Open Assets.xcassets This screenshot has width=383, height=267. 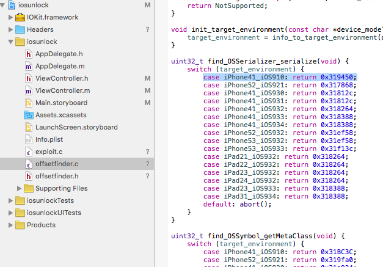pyautogui.click(x=61, y=115)
